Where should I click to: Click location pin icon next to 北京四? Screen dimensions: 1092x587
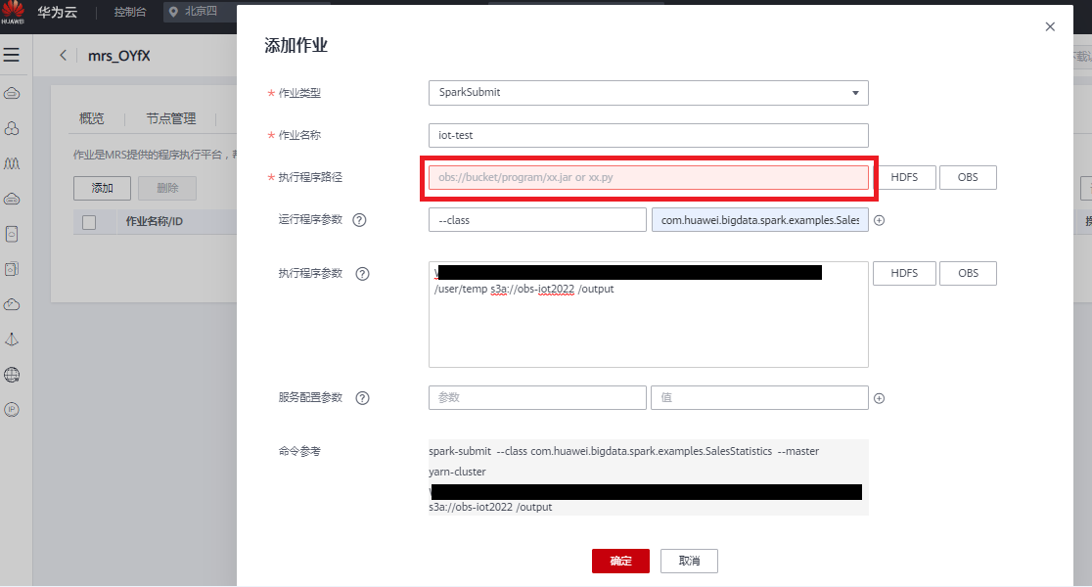173,12
